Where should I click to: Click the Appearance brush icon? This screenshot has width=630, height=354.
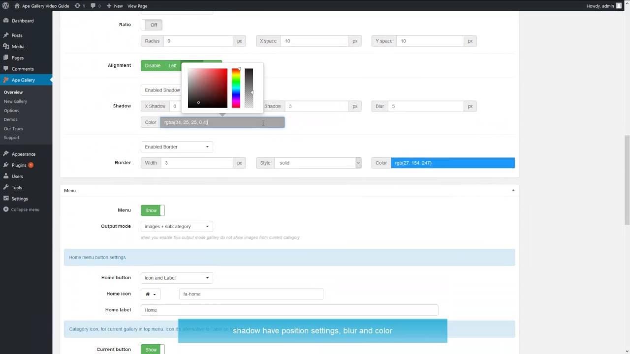[6, 154]
